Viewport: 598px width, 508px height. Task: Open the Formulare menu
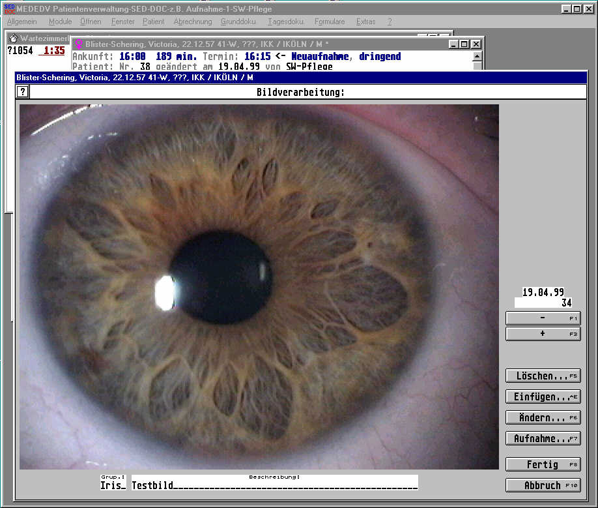point(330,22)
